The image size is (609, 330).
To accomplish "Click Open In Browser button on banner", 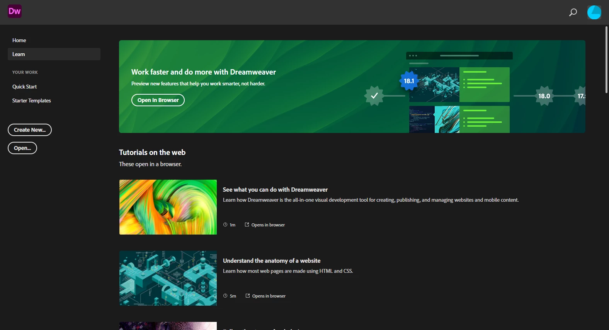I will pyautogui.click(x=158, y=100).
